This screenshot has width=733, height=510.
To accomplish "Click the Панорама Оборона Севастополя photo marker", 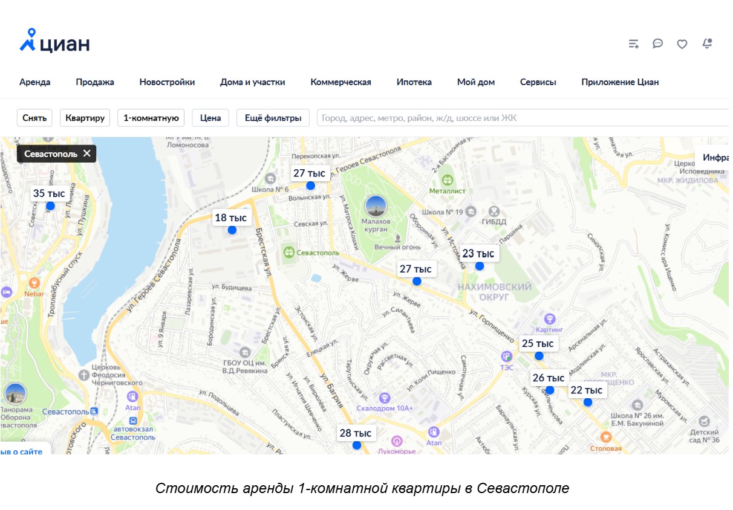I will (x=16, y=394).
